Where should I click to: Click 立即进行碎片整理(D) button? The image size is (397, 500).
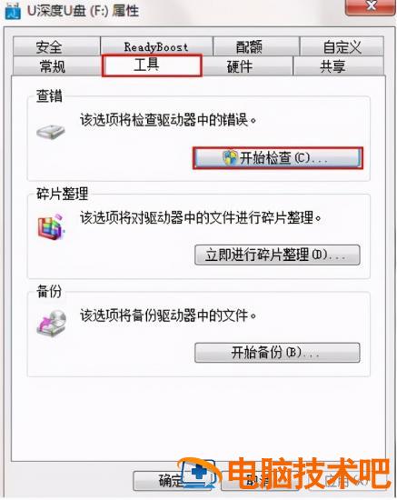[277, 255]
